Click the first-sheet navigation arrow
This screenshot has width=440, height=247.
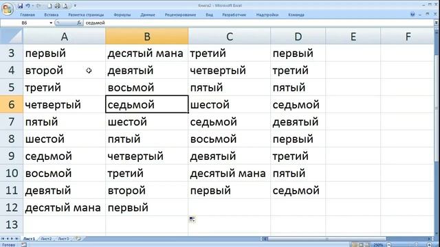(x=3, y=239)
